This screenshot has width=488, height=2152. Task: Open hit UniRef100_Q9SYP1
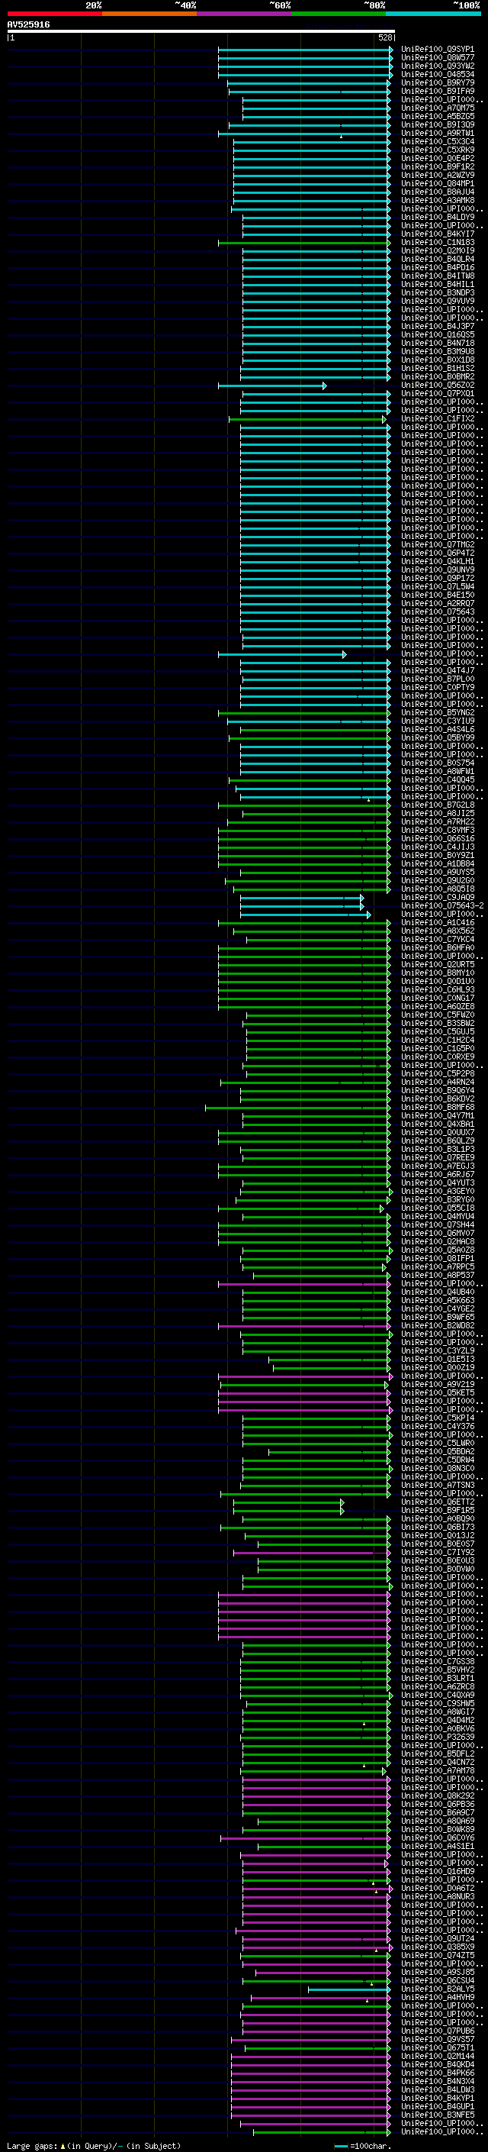pyautogui.click(x=437, y=50)
